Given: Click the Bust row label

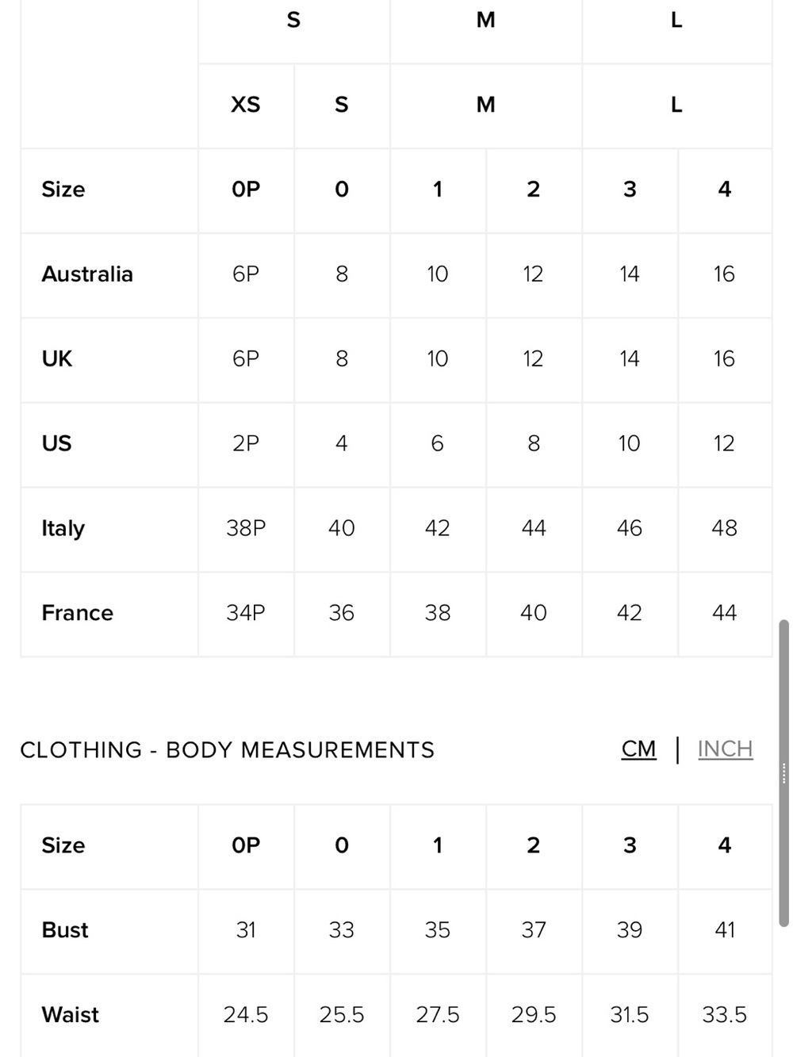Looking at the screenshot, I should 65,930.
